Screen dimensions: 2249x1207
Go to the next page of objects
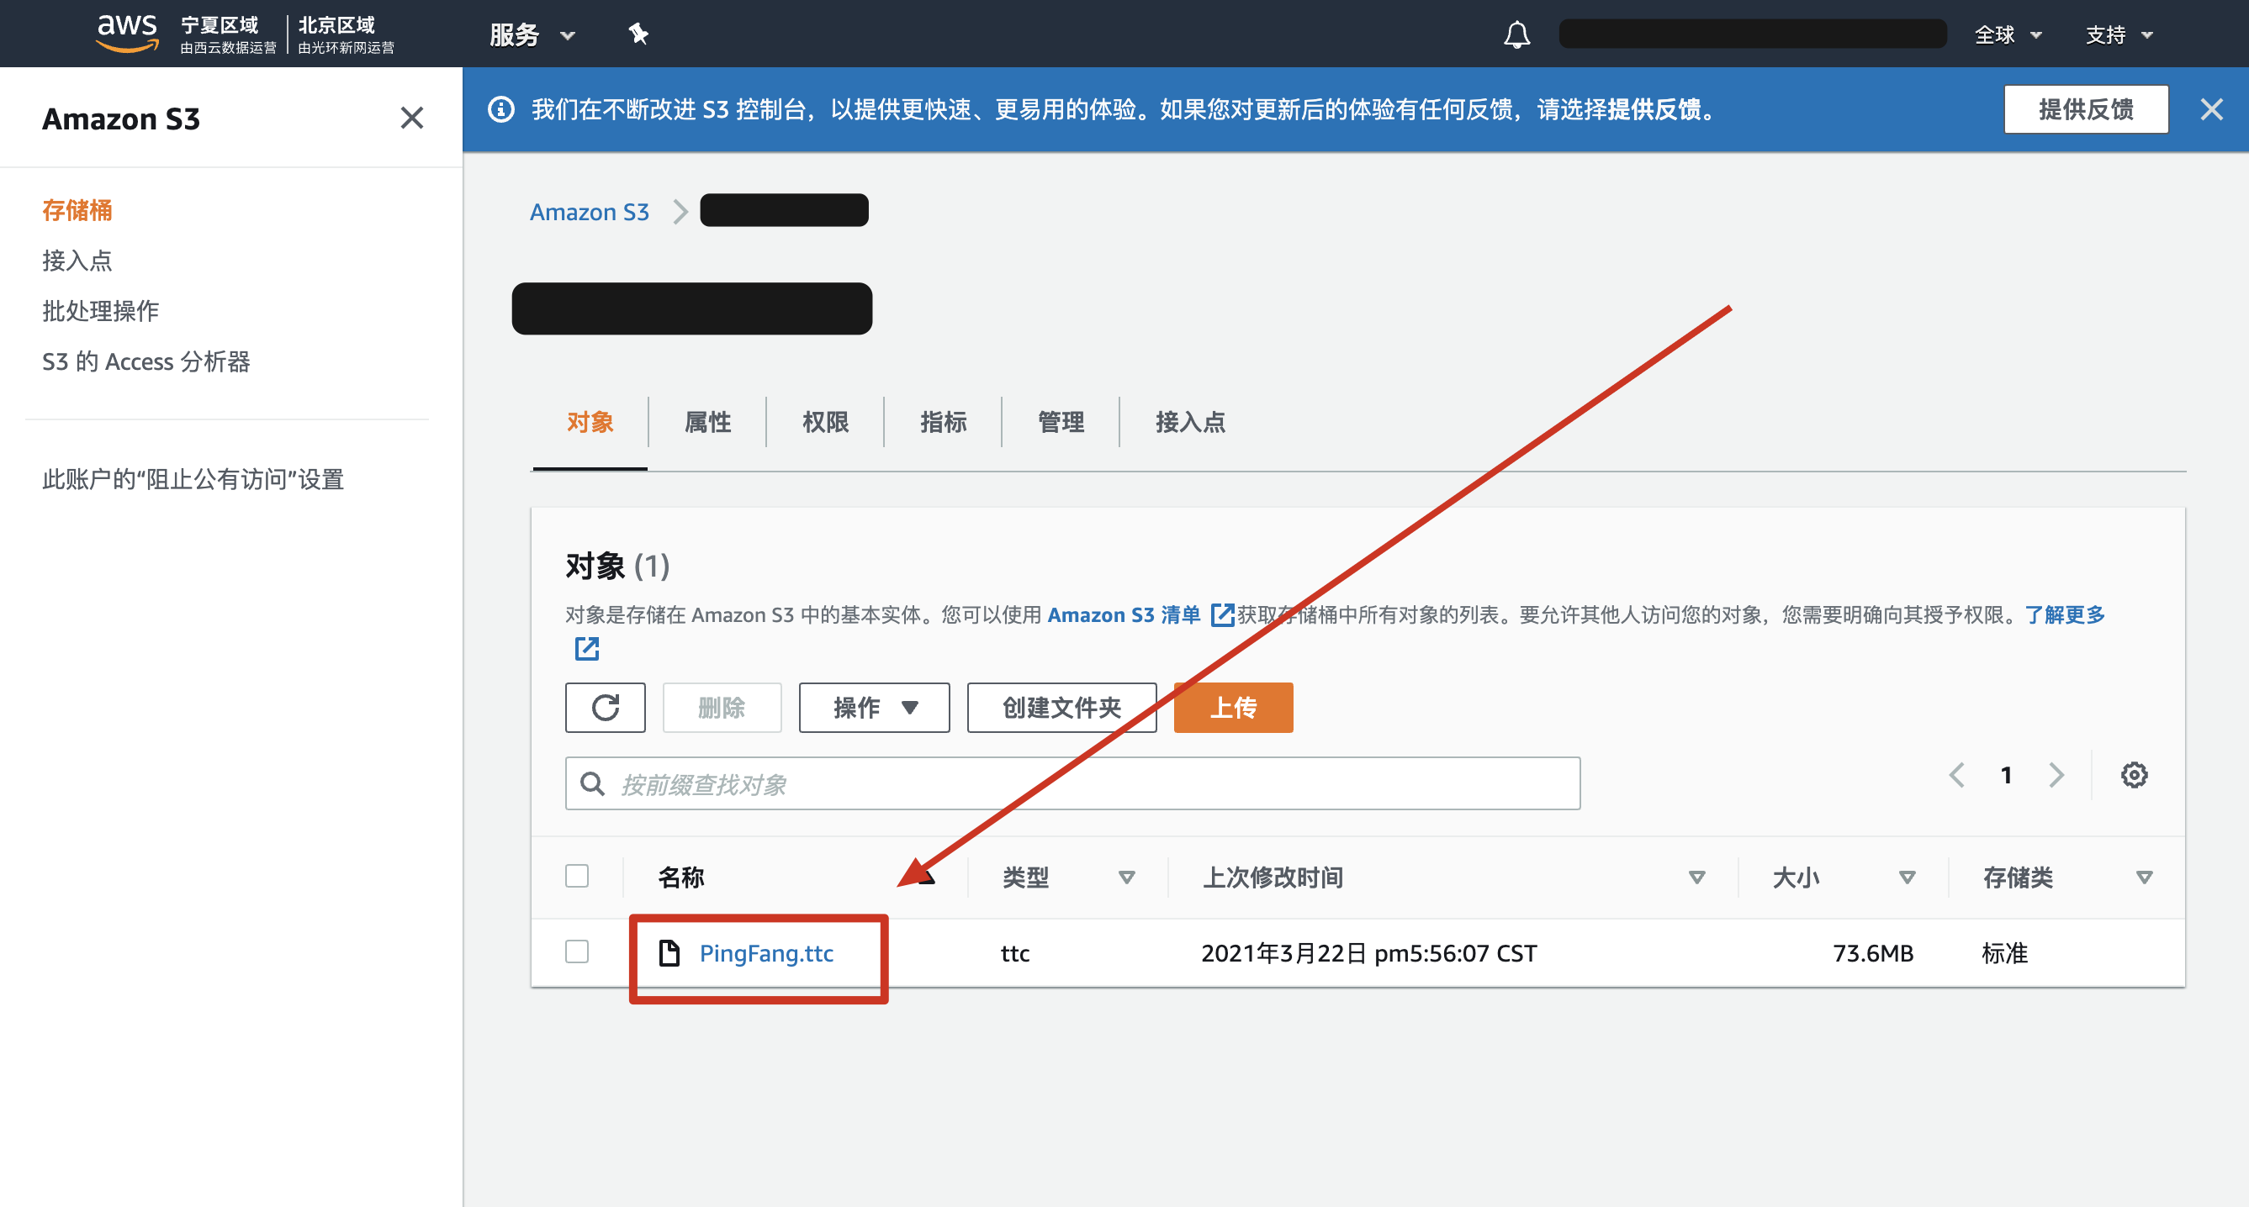tap(2056, 775)
